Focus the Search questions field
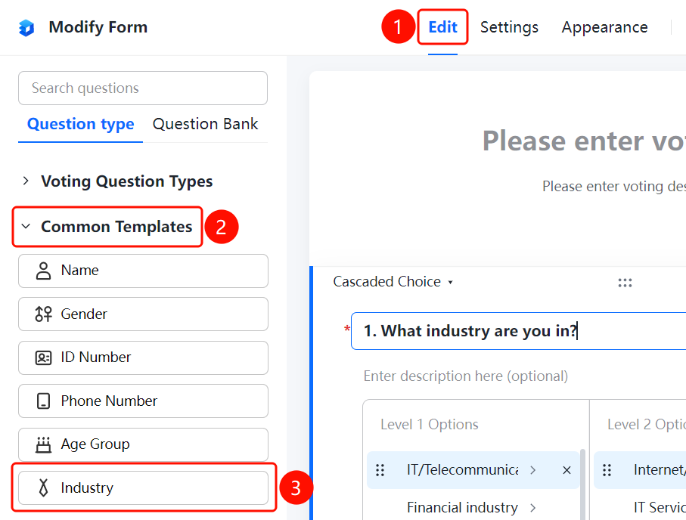Image resolution: width=686 pixels, height=520 pixels. pos(143,88)
